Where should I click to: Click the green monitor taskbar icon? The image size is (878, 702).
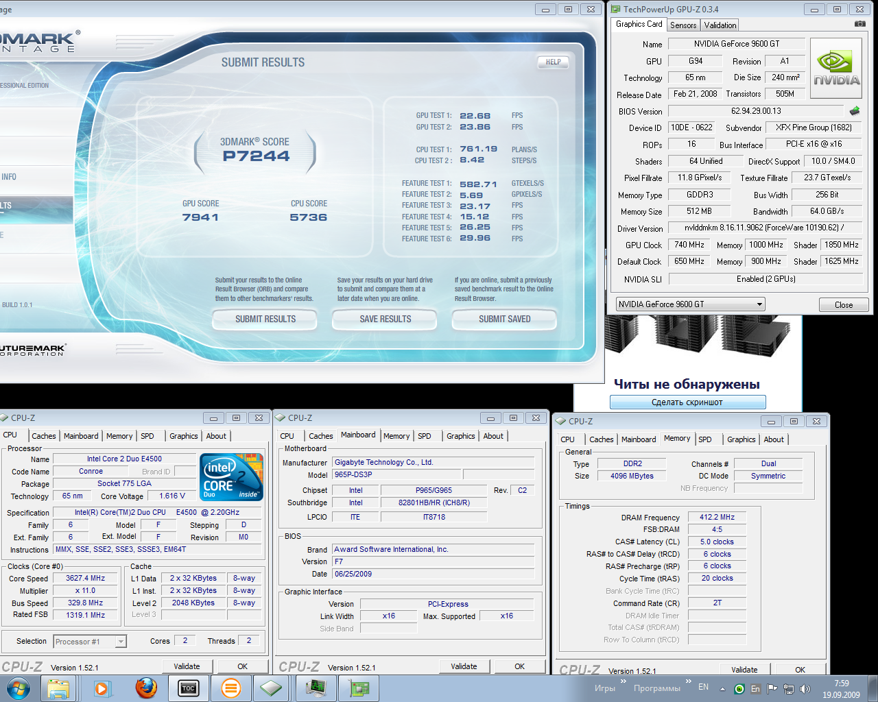316,688
